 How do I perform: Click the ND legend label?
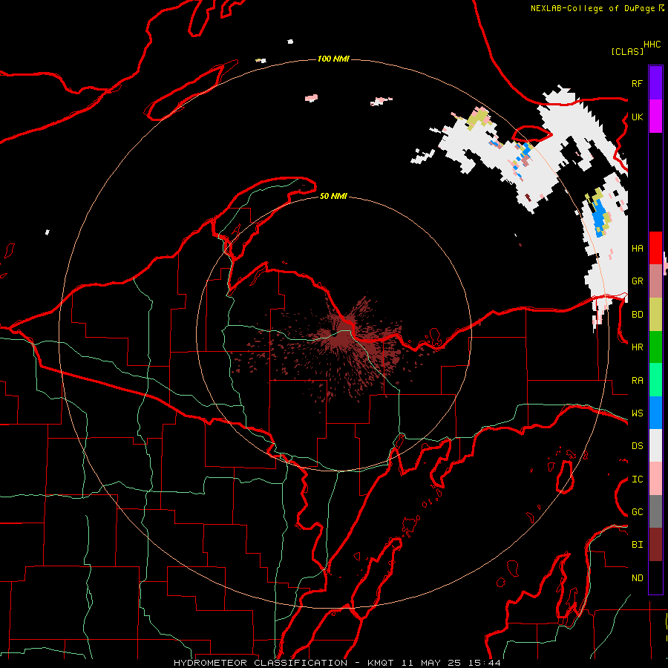click(x=637, y=577)
